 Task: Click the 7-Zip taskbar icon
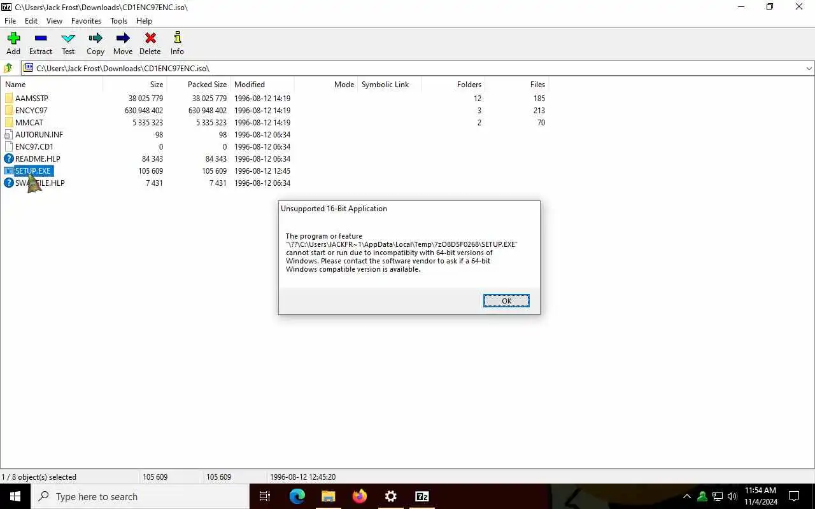pyautogui.click(x=422, y=496)
